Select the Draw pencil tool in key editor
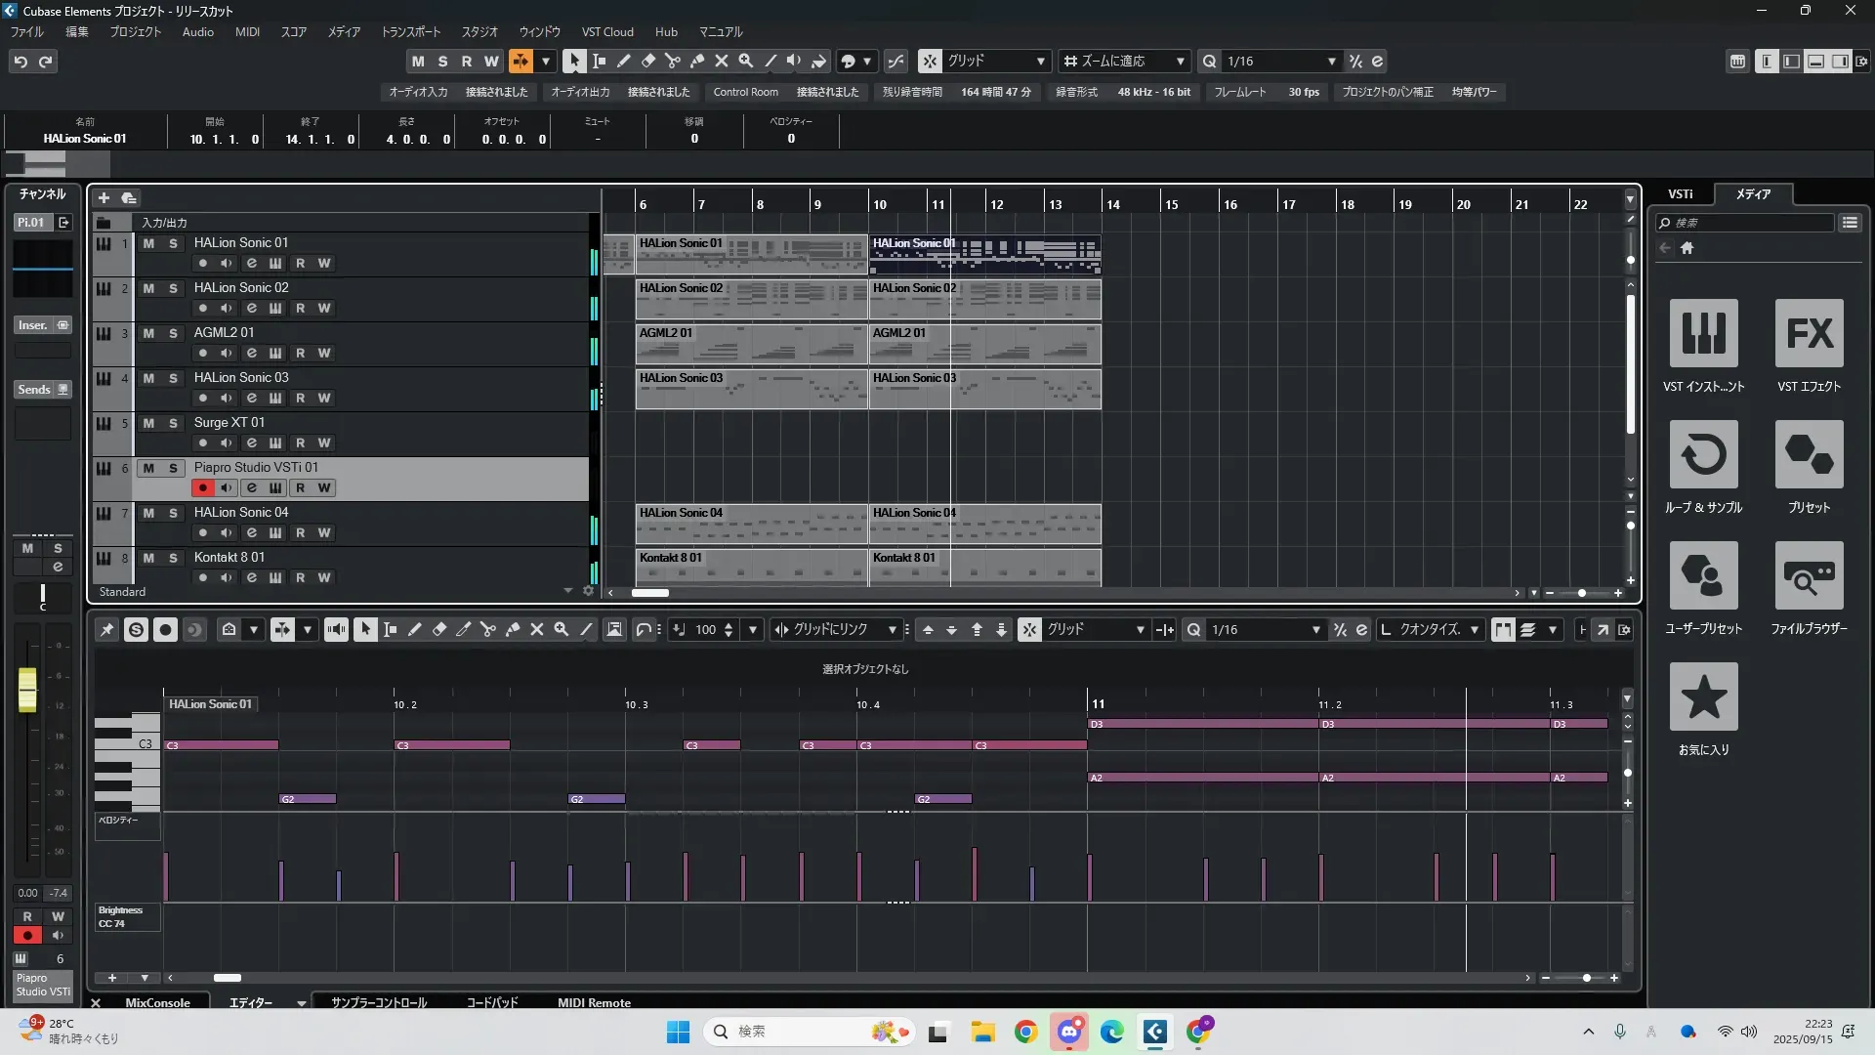1875x1055 pixels. click(415, 630)
